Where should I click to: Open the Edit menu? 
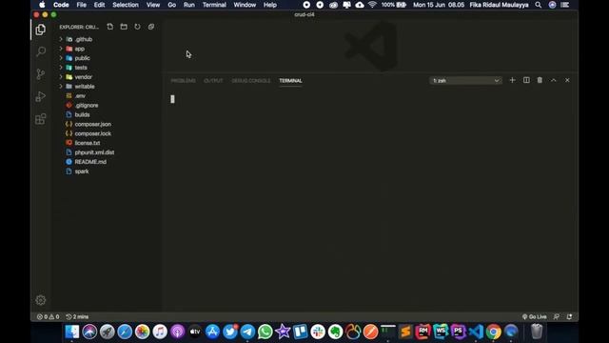tap(99, 5)
